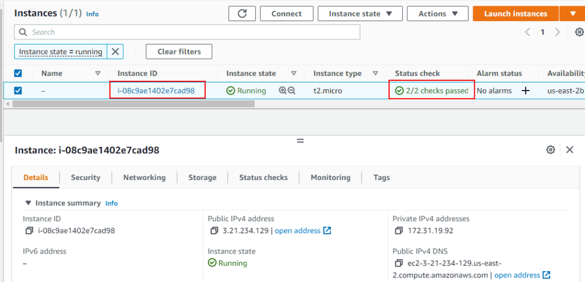The height and width of the screenshot is (282, 585).
Task: Toggle the select-all instances header checkbox
Action: click(18, 73)
